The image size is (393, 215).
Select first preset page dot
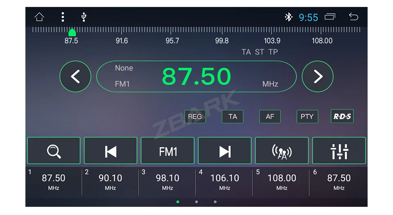[178, 202]
